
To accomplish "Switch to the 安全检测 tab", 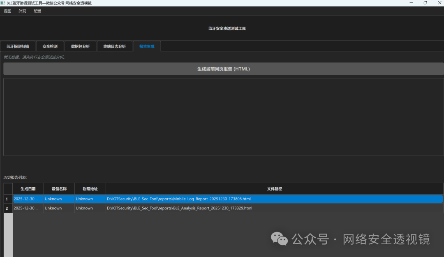I will coord(50,46).
